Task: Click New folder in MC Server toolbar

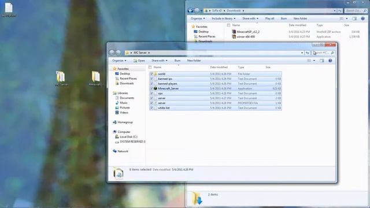Action: coord(194,61)
